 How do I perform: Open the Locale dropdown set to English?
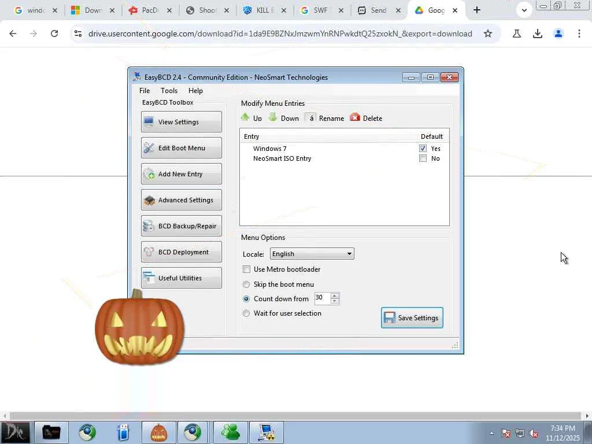pos(312,254)
